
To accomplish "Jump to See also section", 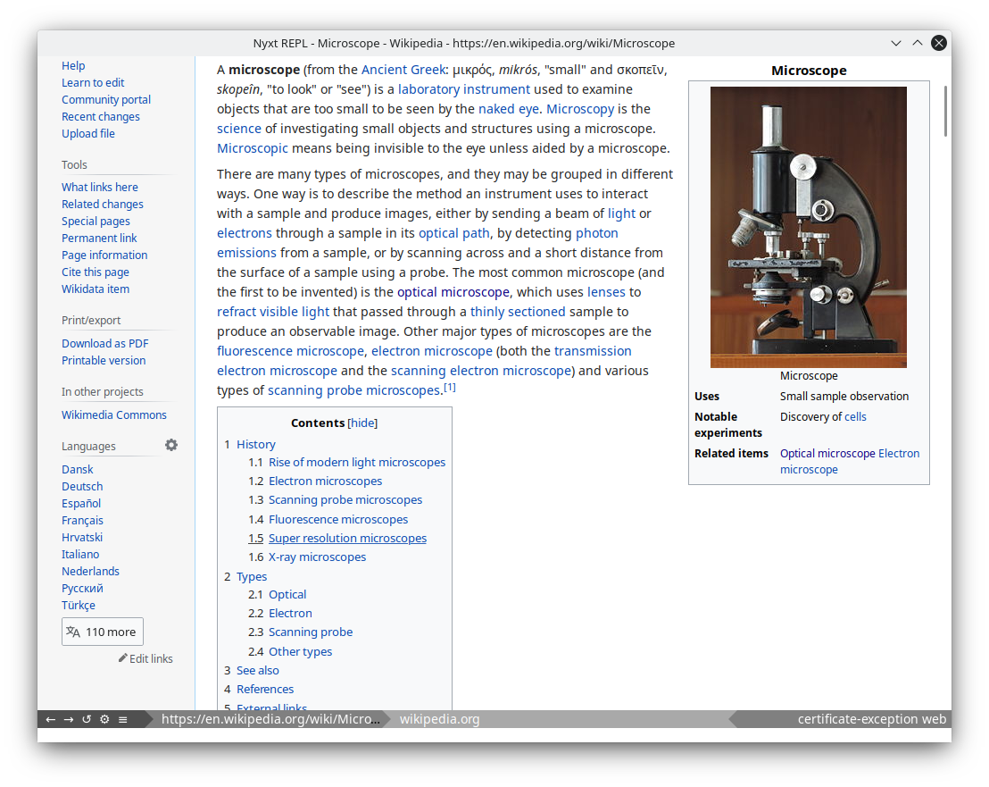I will 257,670.
